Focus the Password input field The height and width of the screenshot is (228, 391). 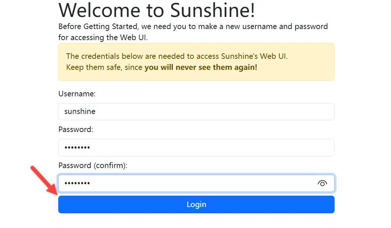pos(196,147)
